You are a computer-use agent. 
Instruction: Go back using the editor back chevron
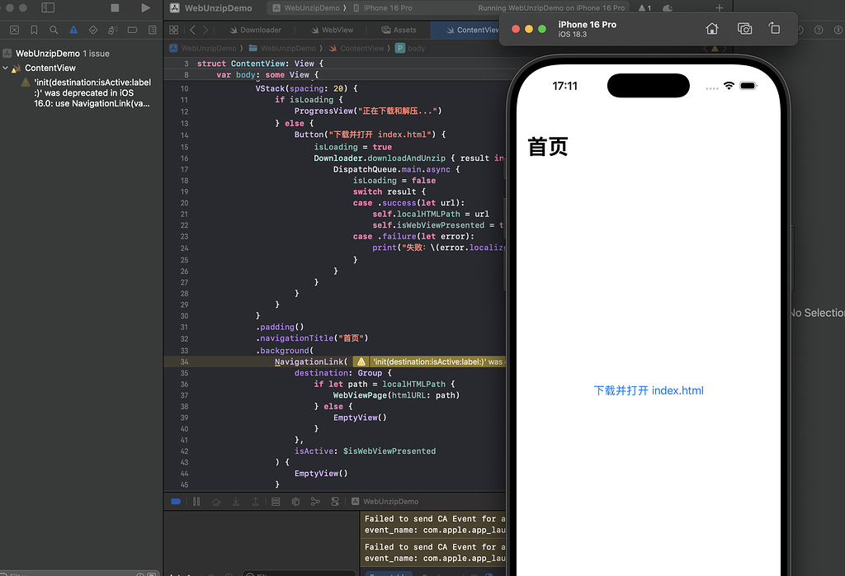(x=194, y=29)
